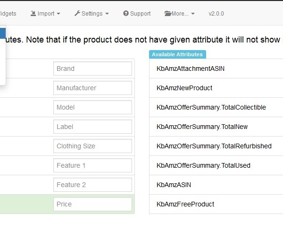Expand the More... dropdown caret
Image resolution: width=283 pixels, height=240 pixels.
[193, 14]
